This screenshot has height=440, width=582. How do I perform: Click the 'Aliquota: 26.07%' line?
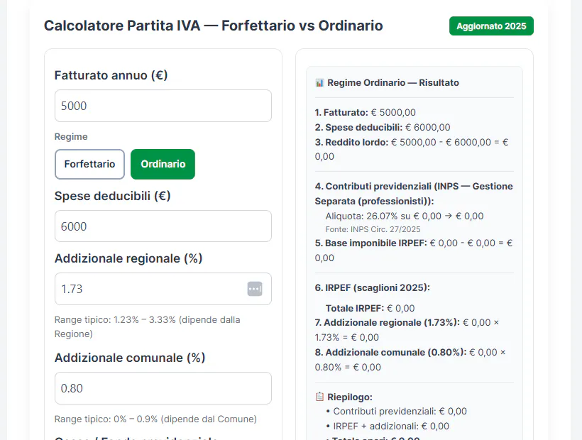tap(405, 216)
